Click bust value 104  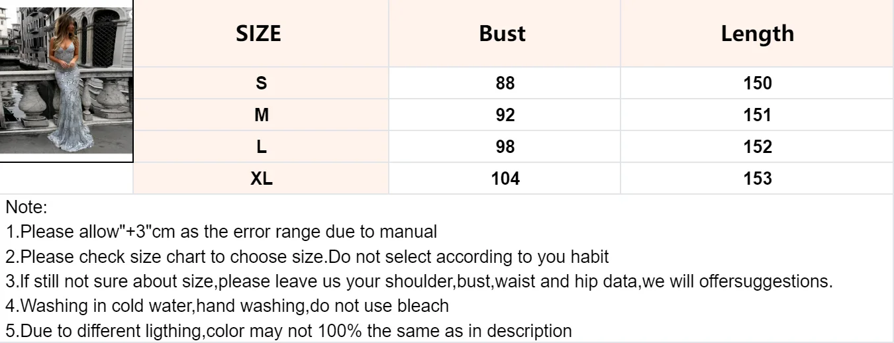pos(505,178)
